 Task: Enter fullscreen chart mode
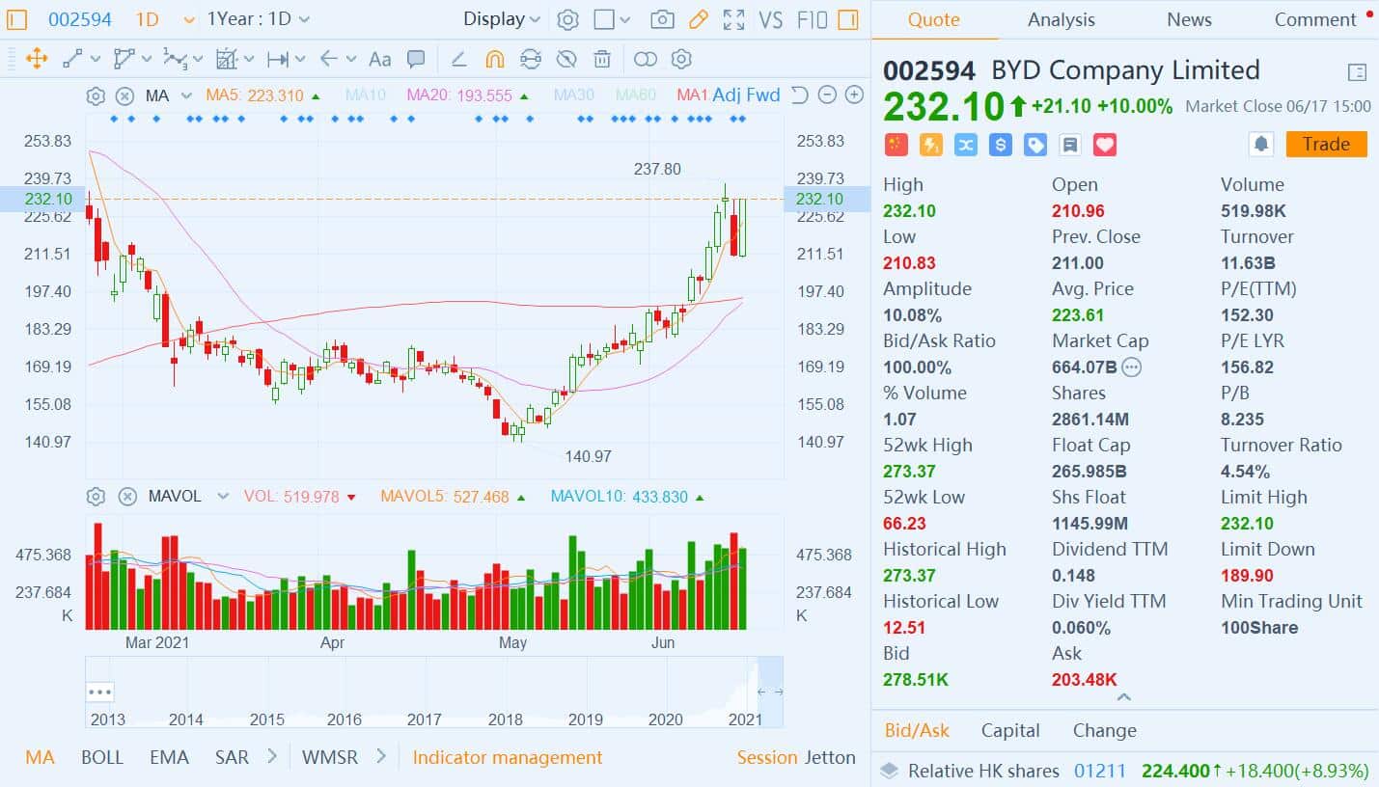(x=733, y=19)
